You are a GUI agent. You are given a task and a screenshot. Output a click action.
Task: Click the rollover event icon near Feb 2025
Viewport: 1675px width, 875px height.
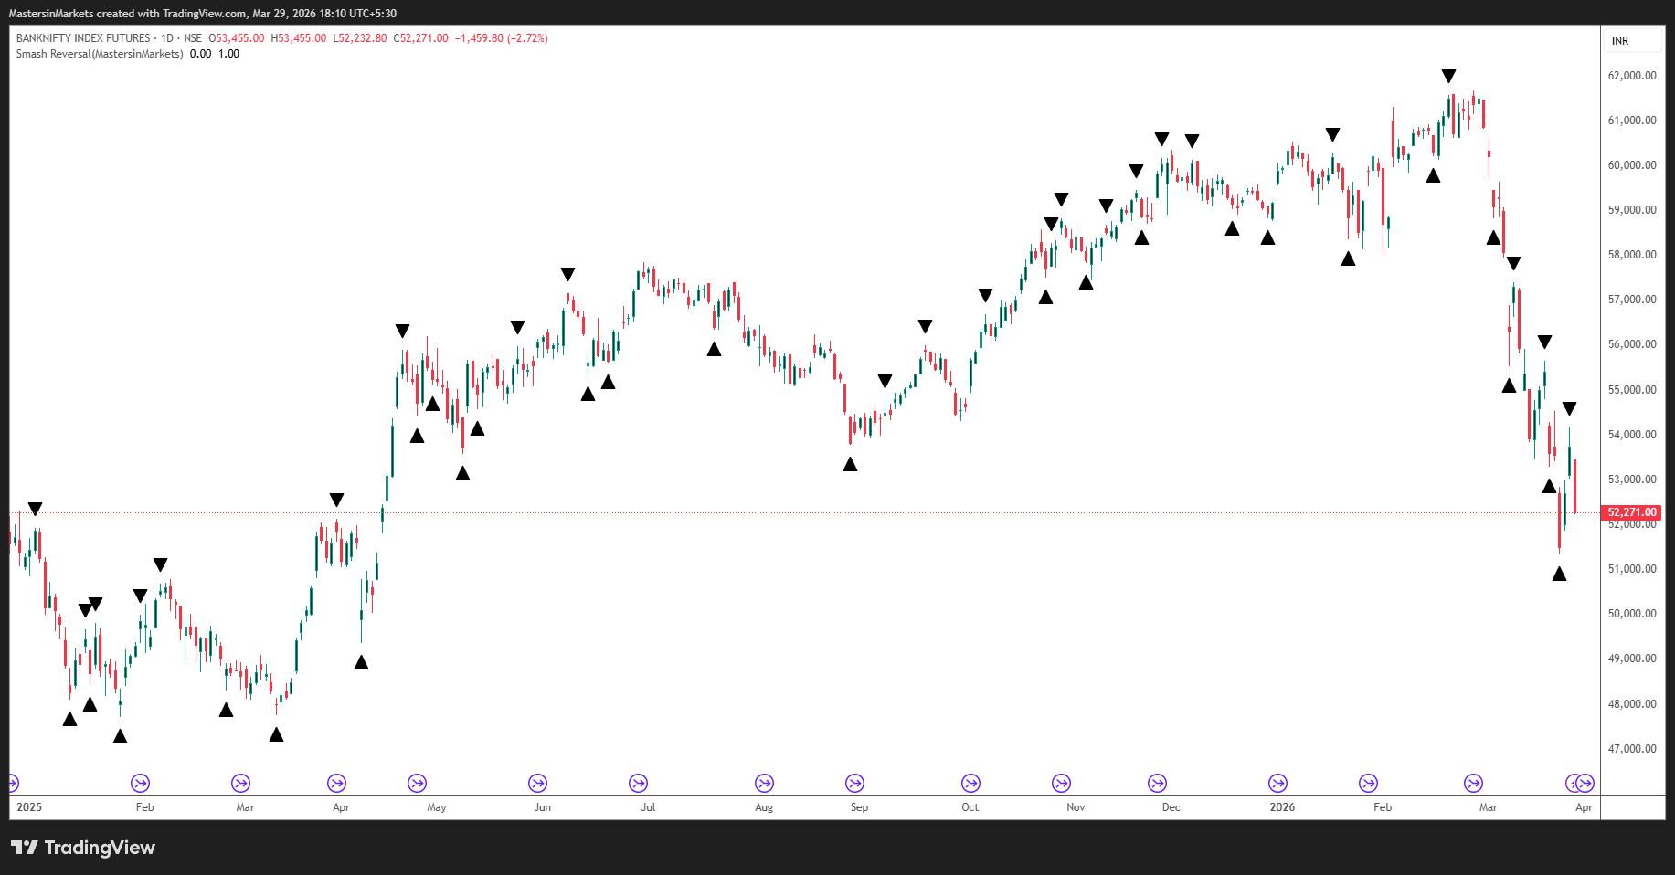point(140,783)
